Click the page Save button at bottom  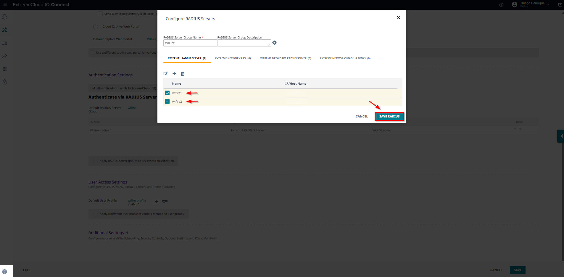(x=518, y=270)
